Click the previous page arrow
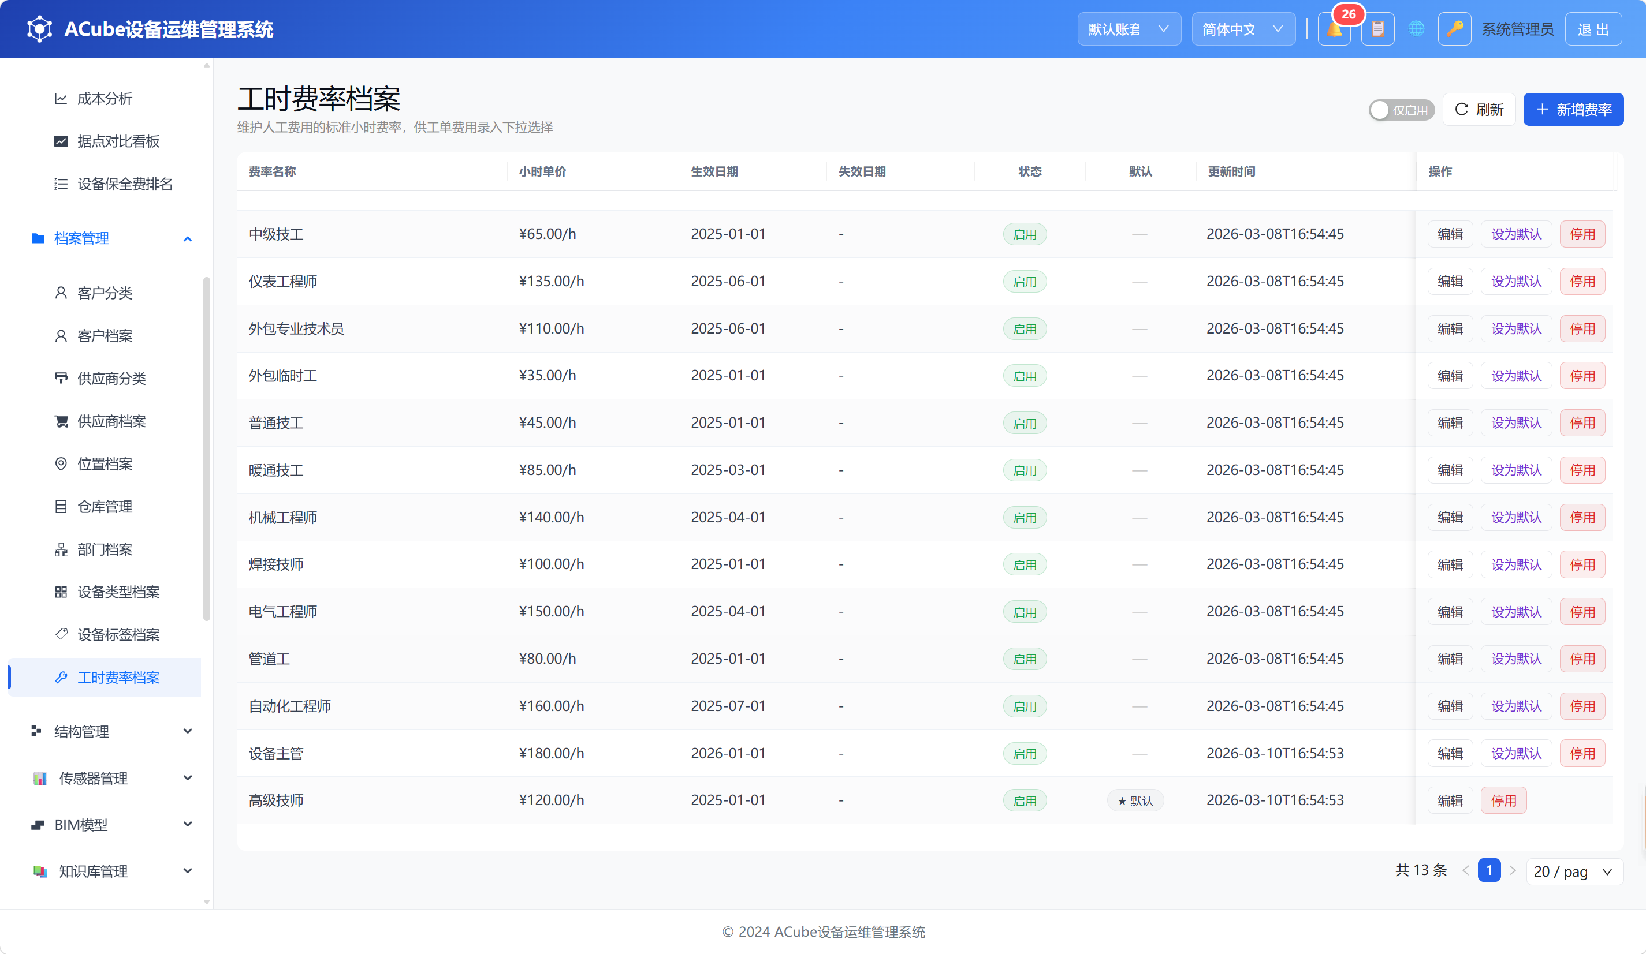This screenshot has width=1646, height=954. (x=1466, y=870)
